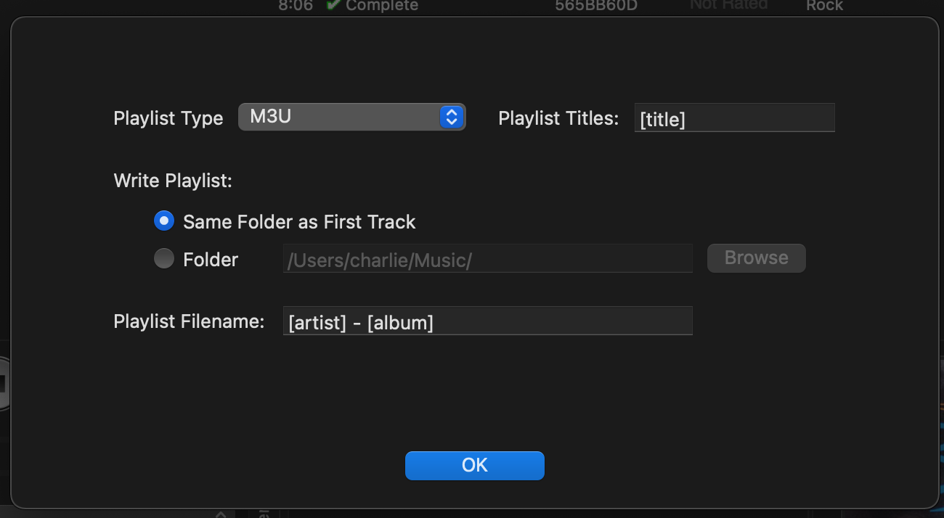Select the Same Folder as First Track radio button
The height and width of the screenshot is (518, 944).
[164, 221]
